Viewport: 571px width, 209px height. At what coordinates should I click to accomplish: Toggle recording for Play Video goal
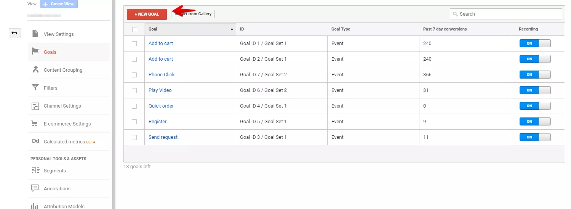click(535, 90)
